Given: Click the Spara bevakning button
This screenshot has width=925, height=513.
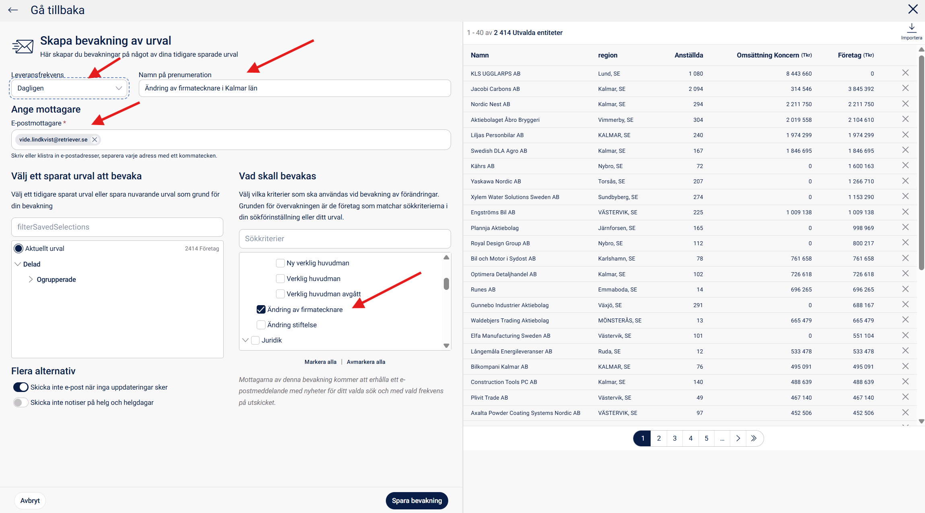Looking at the screenshot, I should pyautogui.click(x=416, y=501).
